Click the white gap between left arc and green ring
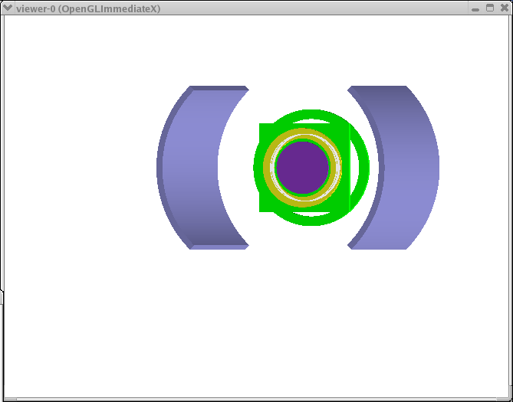Screen dimensions: 513x402 click(235, 167)
